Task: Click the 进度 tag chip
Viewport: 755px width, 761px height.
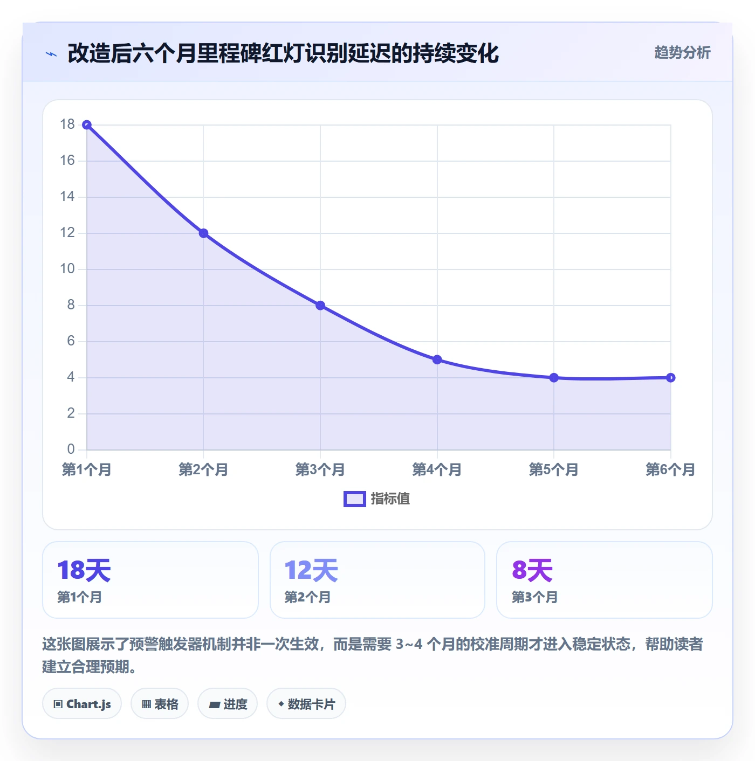Action: [x=228, y=704]
